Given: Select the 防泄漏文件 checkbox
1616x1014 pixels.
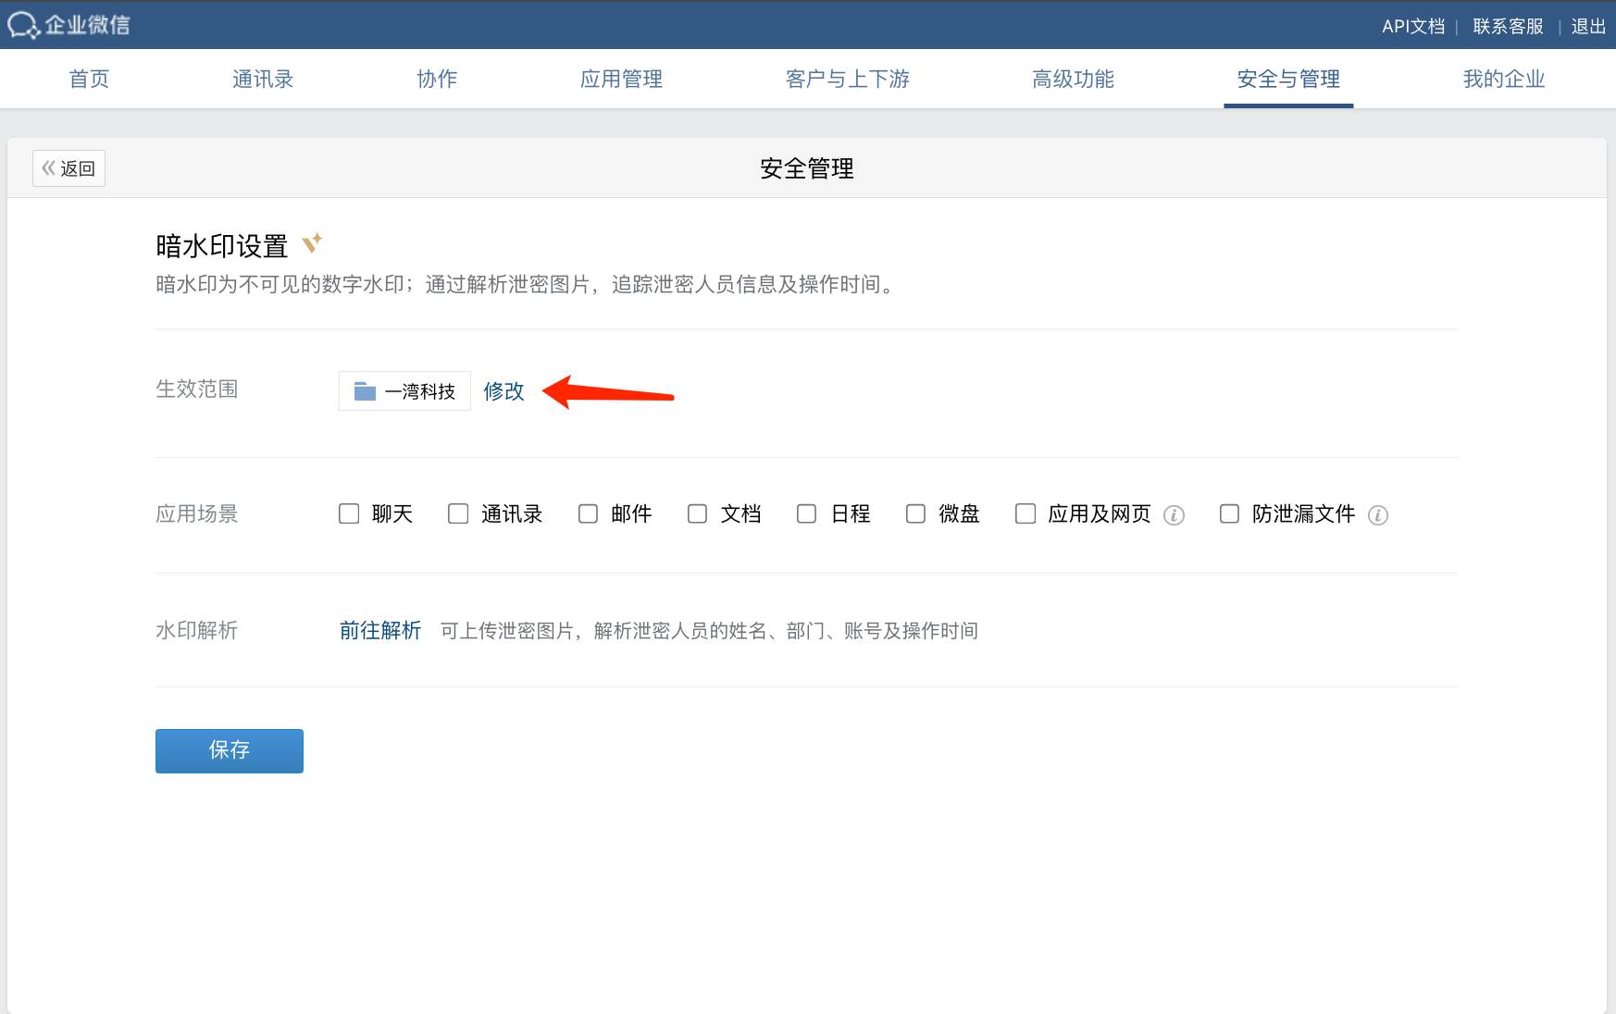Looking at the screenshot, I should pos(1229,513).
